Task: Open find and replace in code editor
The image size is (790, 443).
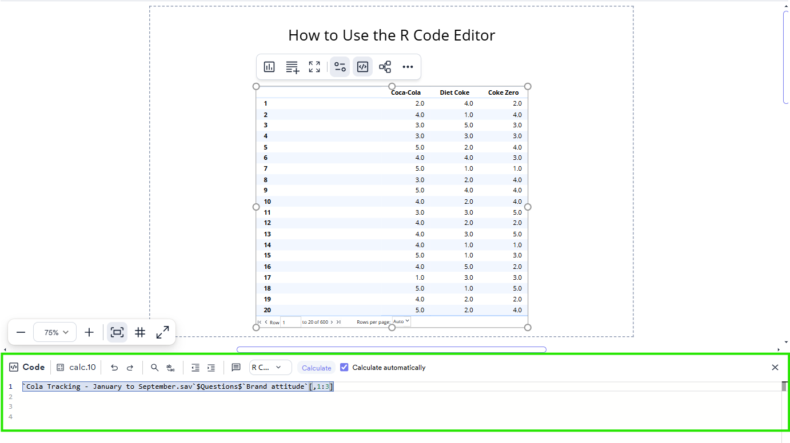Action: coord(170,368)
